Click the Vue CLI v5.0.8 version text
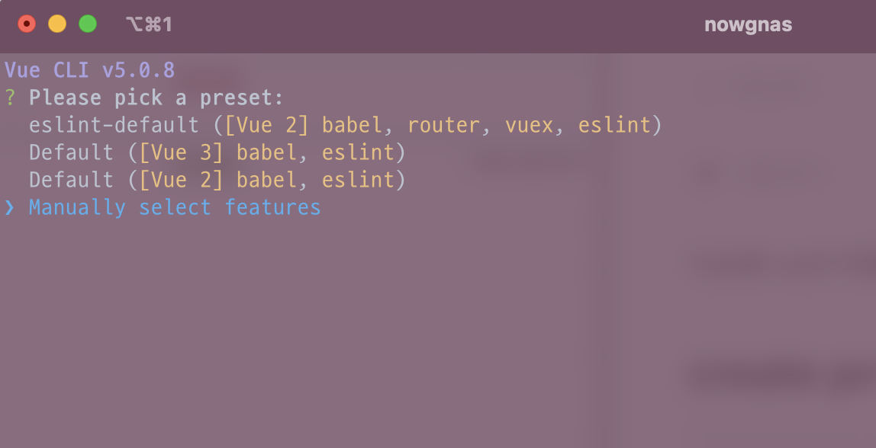Image resolution: width=876 pixels, height=448 pixels. click(x=89, y=71)
